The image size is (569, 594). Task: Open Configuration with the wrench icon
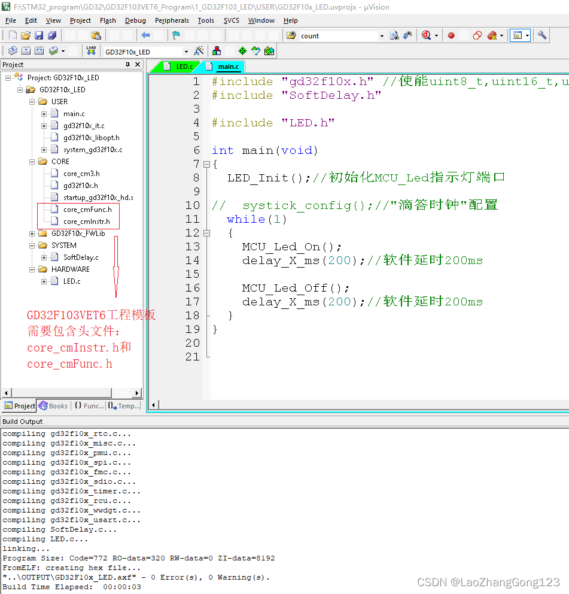point(542,35)
